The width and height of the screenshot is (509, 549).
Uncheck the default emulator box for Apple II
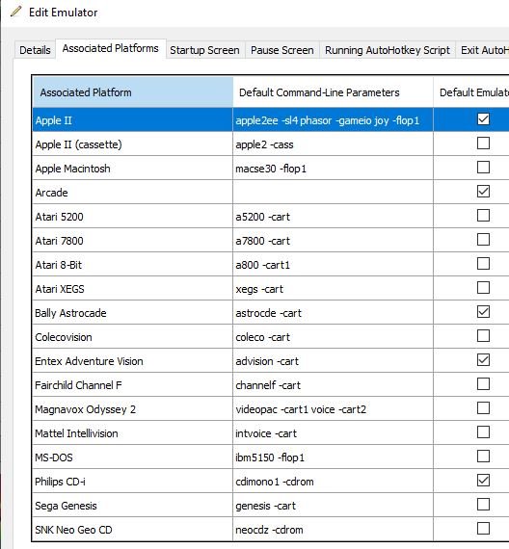pyautogui.click(x=483, y=119)
